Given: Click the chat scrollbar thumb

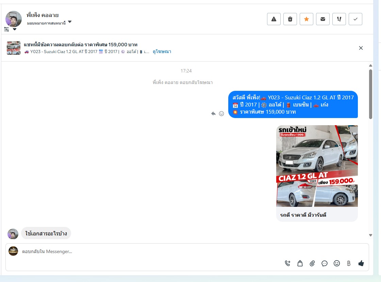Looking at the screenshot, I should pos(370,94).
